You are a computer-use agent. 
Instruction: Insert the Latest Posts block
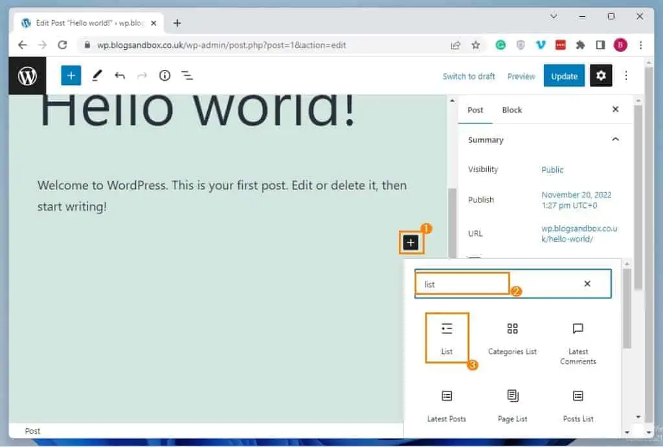tap(447, 404)
